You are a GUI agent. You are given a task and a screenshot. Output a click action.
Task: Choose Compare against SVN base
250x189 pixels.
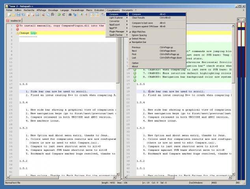tap(145, 26)
